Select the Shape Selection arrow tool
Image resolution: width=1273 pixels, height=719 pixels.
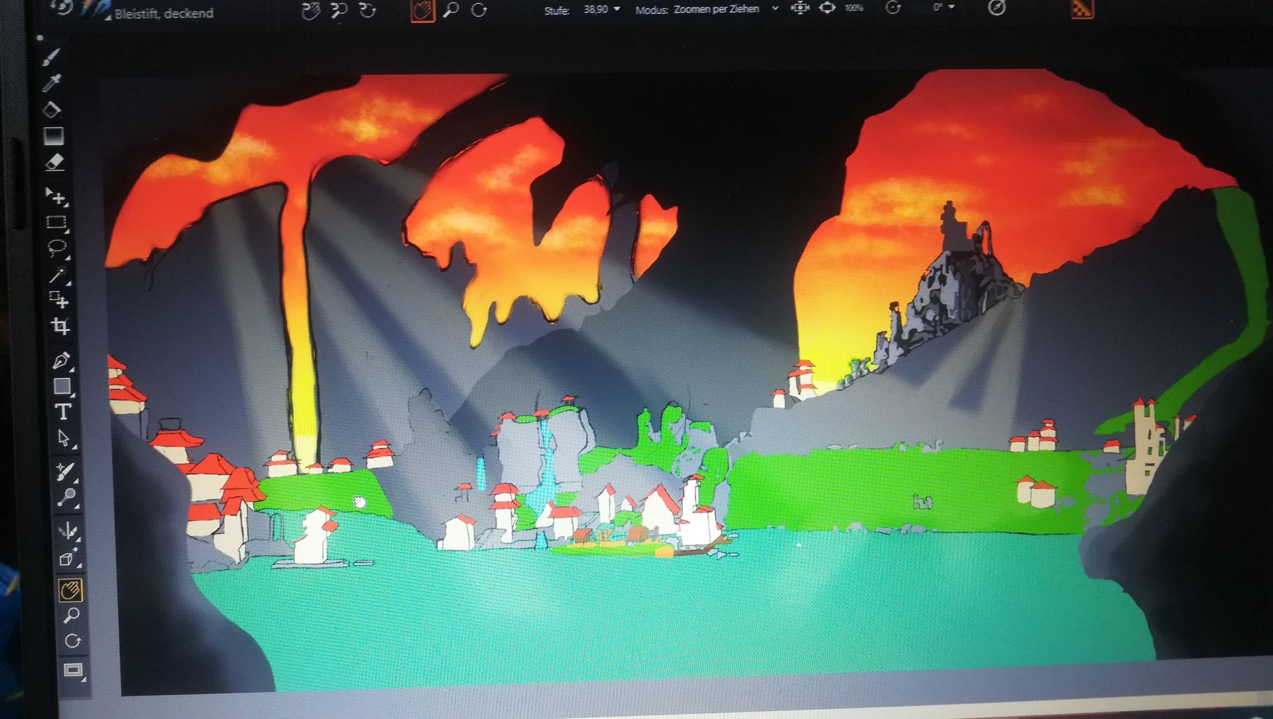[64, 438]
